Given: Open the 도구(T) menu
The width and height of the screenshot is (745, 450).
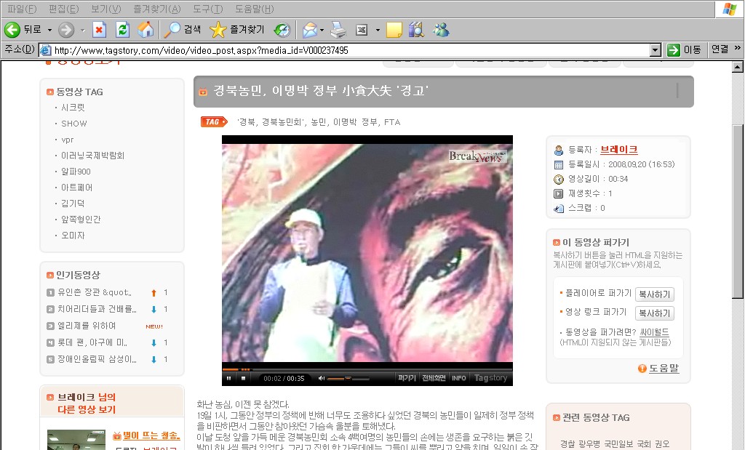Looking at the screenshot, I should [207, 9].
